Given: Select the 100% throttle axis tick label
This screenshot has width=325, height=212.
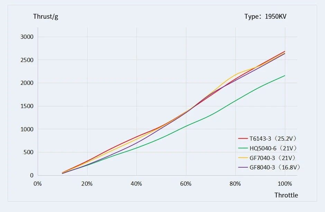Looking at the screenshot, I should click(285, 184).
